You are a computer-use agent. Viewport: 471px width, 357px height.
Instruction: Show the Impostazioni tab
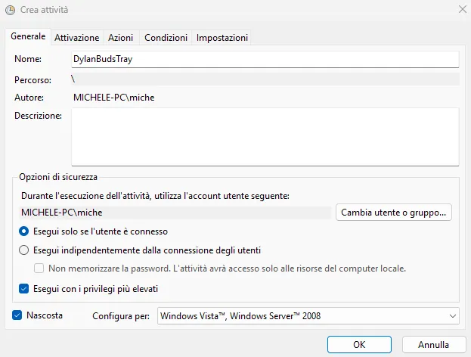(x=222, y=38)
